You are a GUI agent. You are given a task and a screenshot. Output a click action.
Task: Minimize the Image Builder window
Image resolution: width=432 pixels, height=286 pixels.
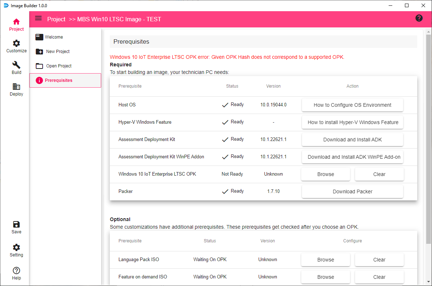point(390,5)
